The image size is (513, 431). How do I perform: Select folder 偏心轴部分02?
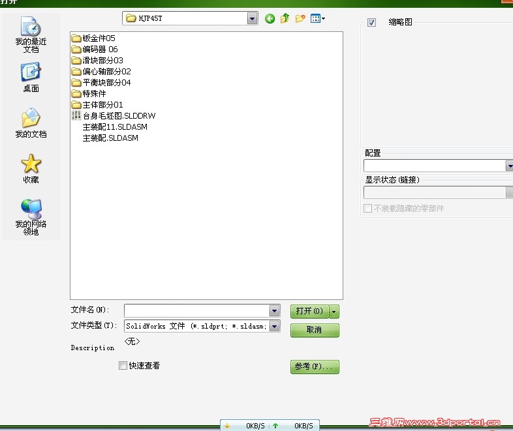tap(101, 72)
